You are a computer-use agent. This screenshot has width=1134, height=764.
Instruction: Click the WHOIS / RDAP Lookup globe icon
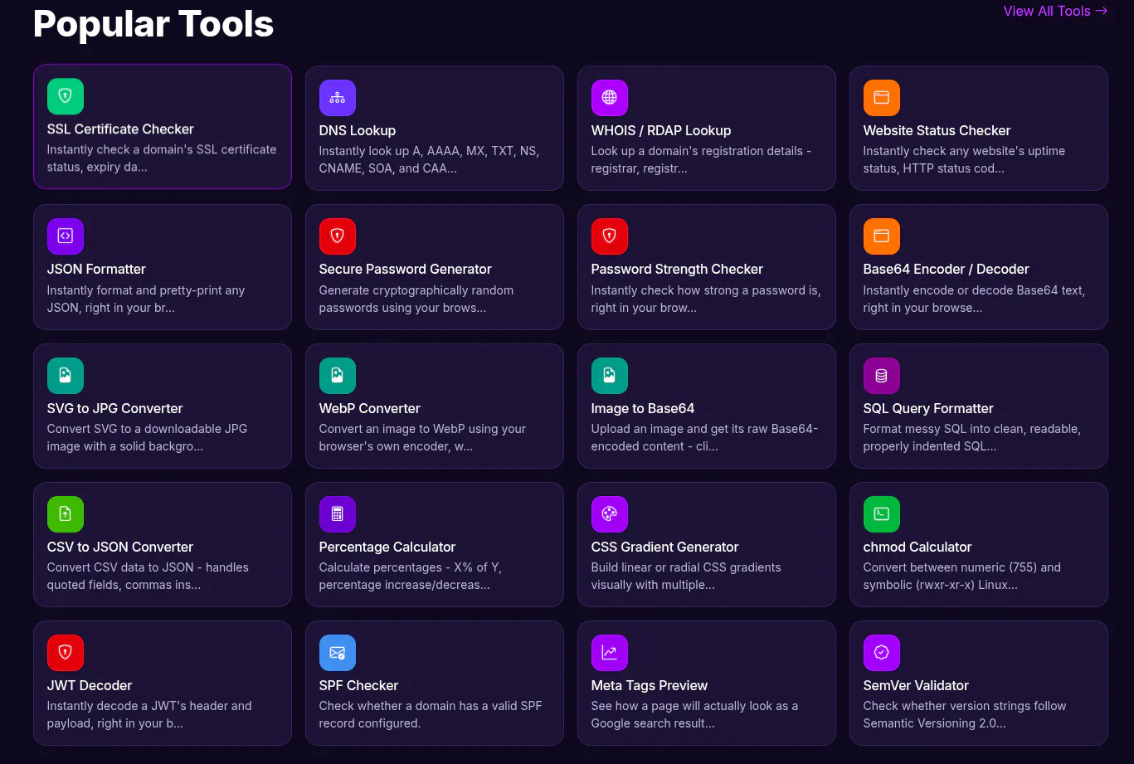(x=610, y=98)
